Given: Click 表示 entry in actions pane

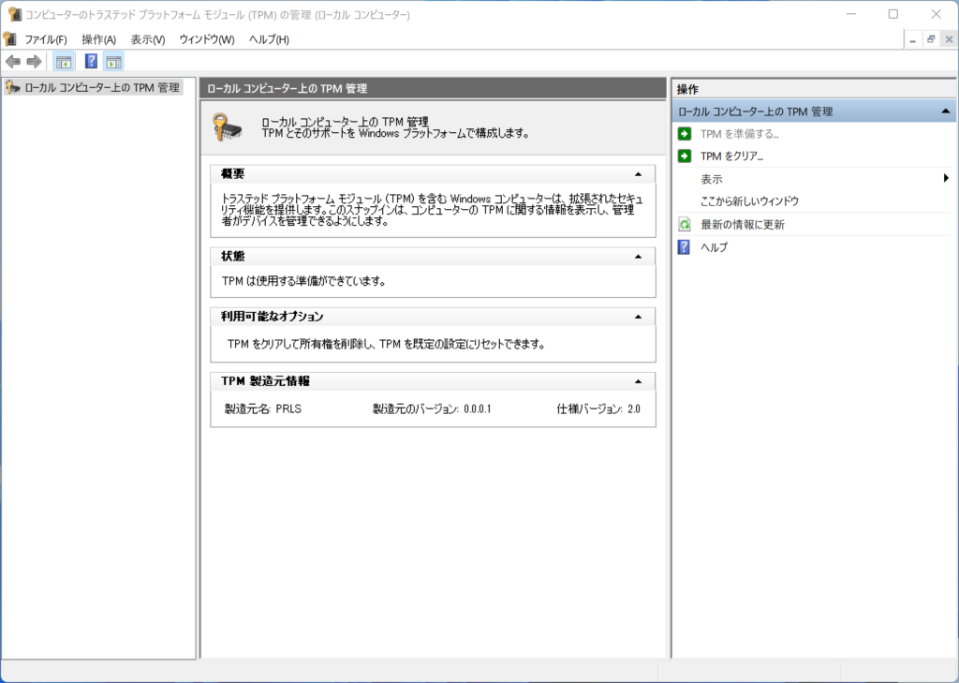Looking at the screenshot, I should point(712,179).
